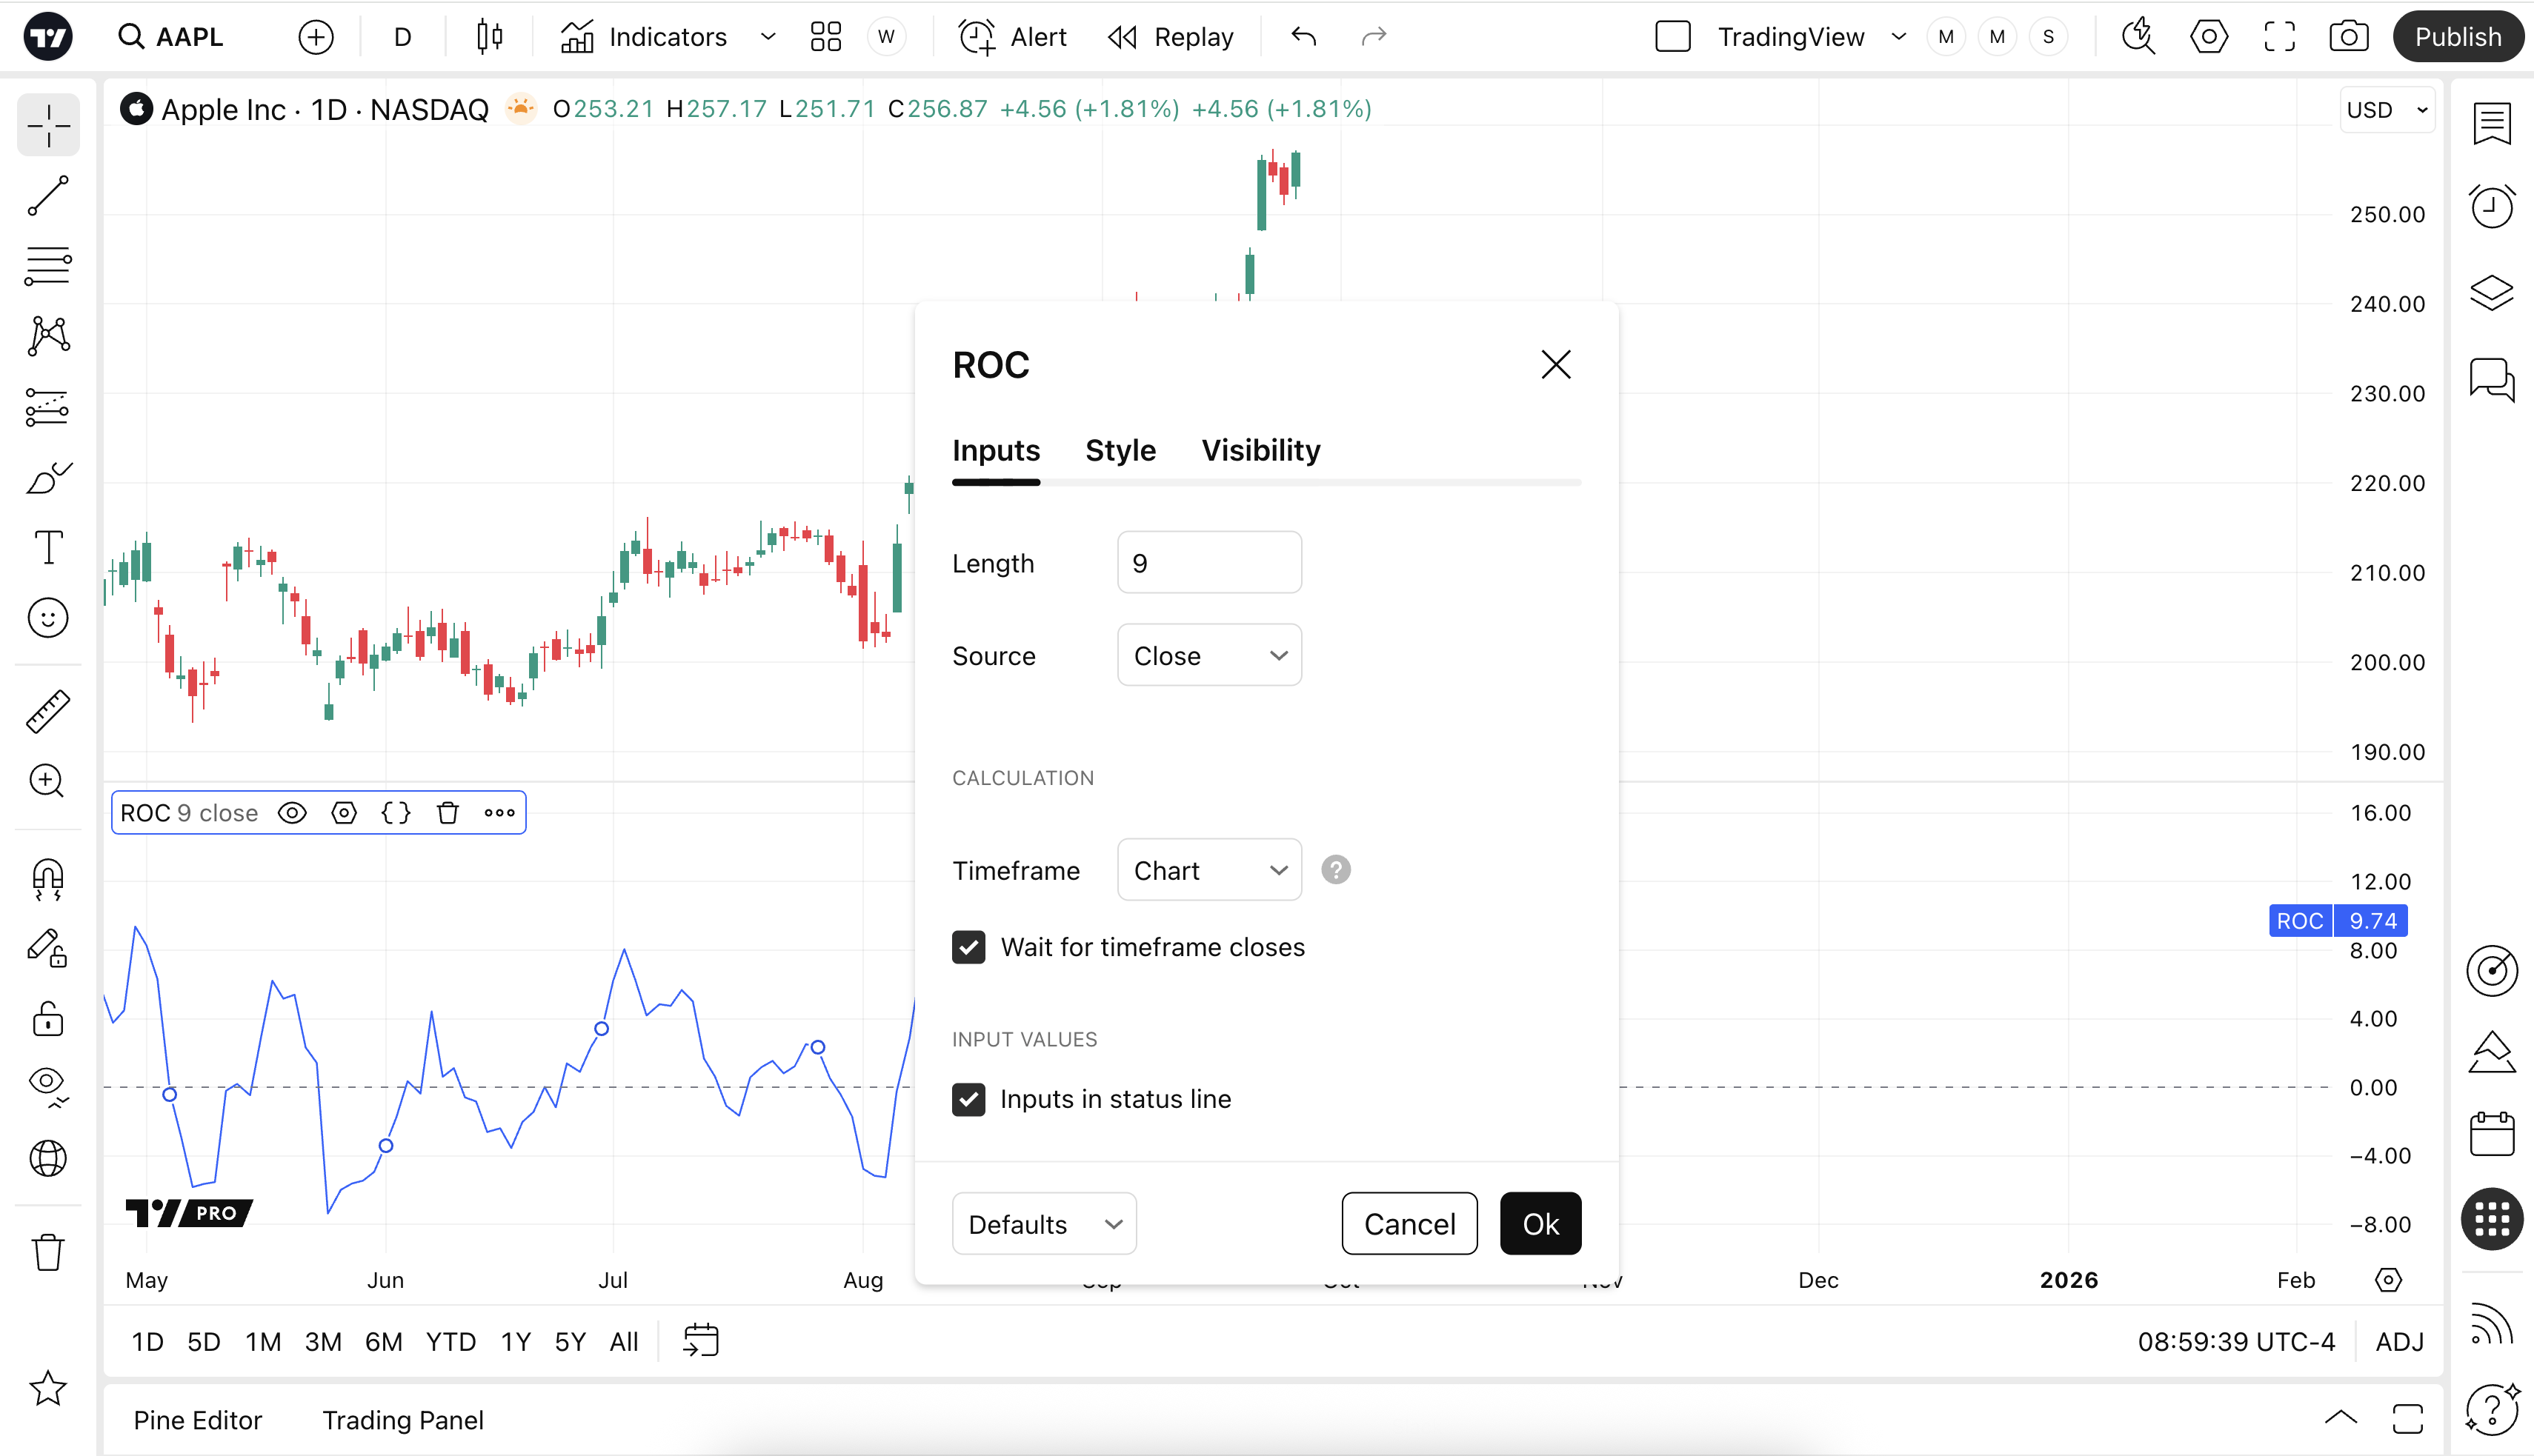Take a chart snapshot with camera icon
Image resolution: width=2534 pixels, height=1456 pixels.
2348,37
